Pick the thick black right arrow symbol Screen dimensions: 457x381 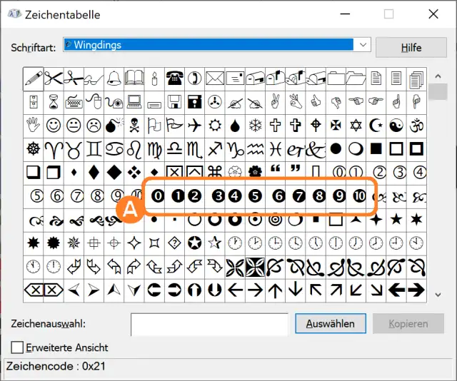416,290
